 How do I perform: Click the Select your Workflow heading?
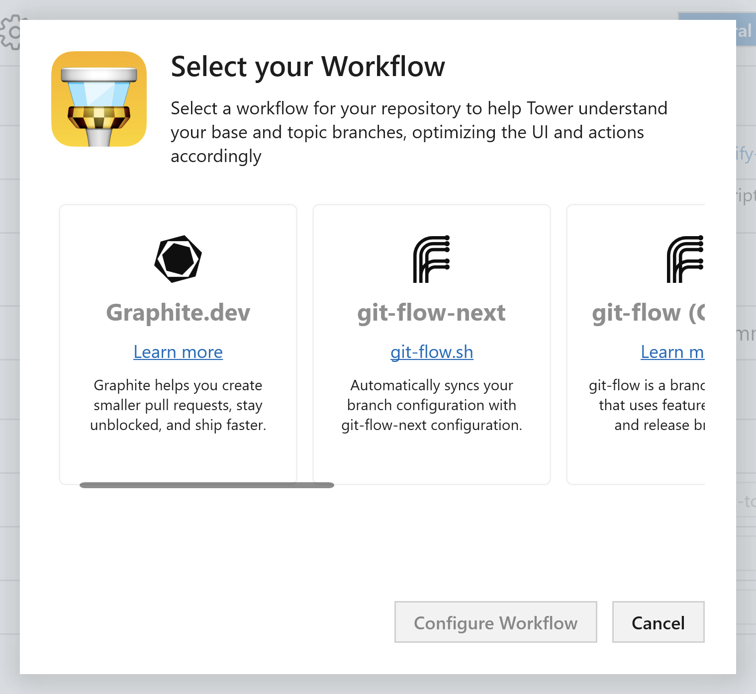(x=308, y=67)
